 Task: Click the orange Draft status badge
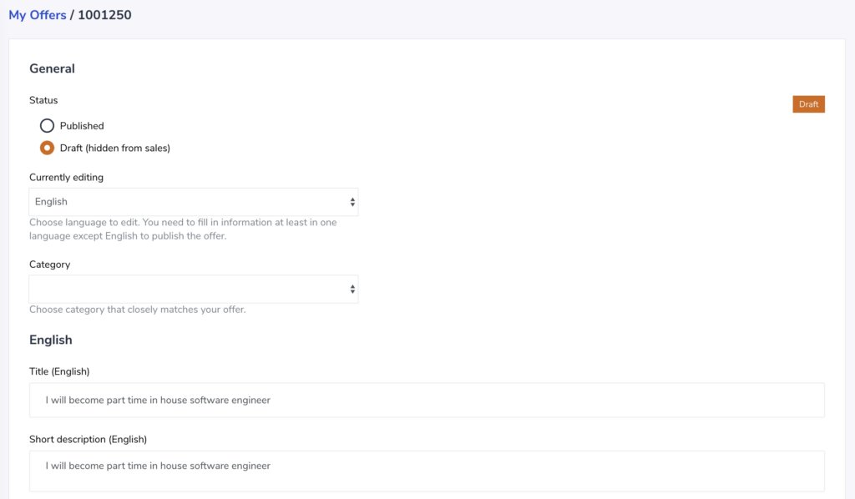pos(808,104)
